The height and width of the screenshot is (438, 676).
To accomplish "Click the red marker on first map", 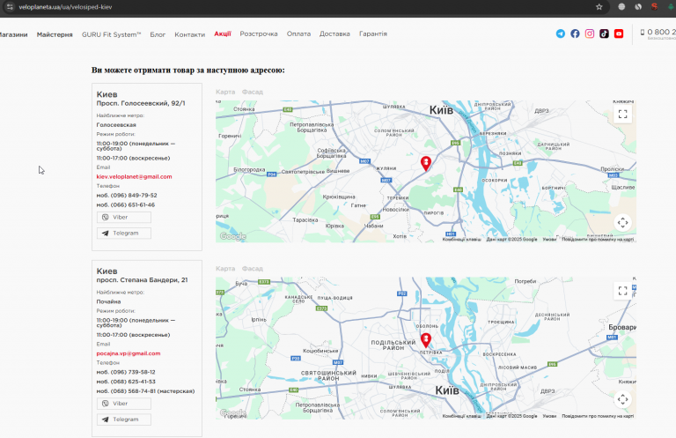I will (x=426, y=164).
